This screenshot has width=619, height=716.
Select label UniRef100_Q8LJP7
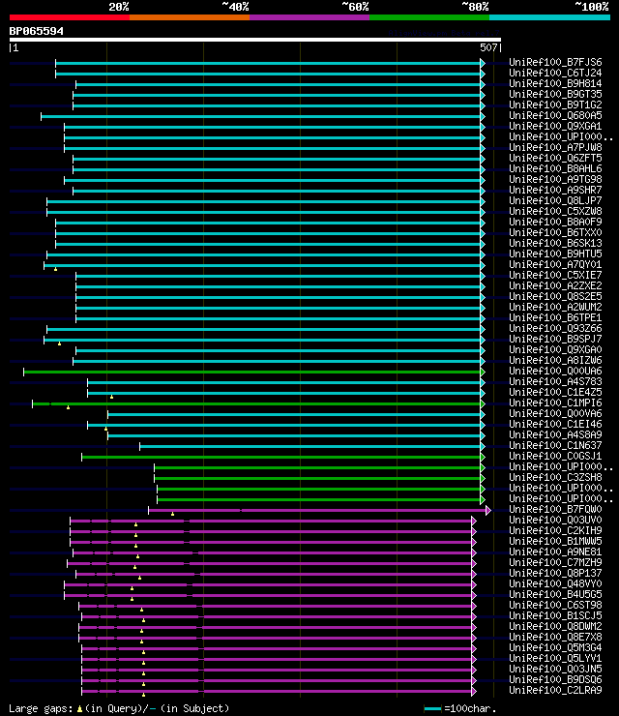point(555,200)
